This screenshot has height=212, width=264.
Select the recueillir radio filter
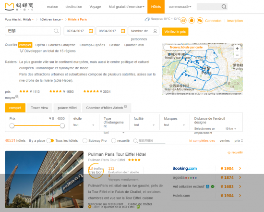pyautogui.click(x=114, y=141)
